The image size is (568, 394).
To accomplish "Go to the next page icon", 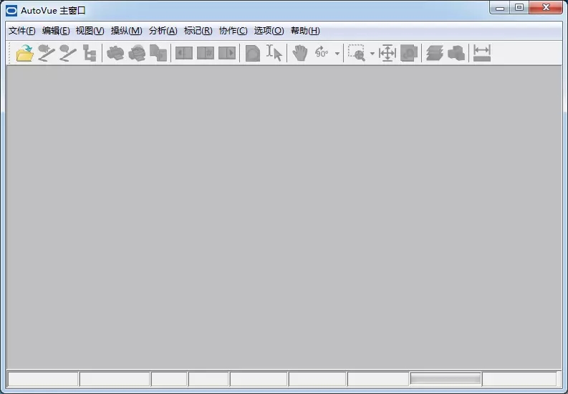I will tap(227, 53).
